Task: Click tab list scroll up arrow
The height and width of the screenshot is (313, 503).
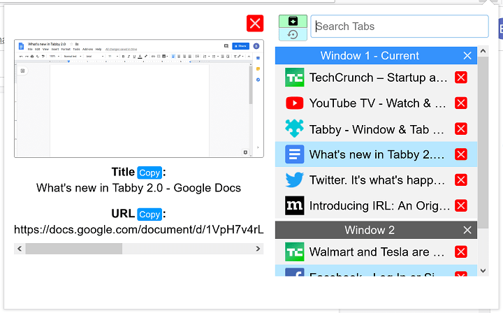Action: click(483, 51)
